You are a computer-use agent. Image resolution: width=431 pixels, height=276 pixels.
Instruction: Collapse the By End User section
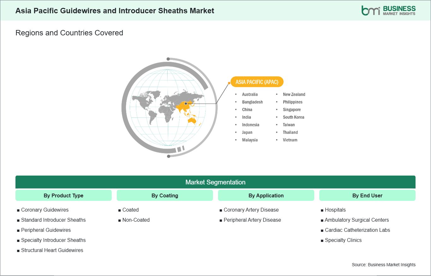point(367,195)
